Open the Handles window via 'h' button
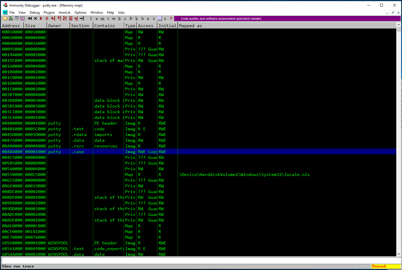This screenshot has height=270, width=402. pyautogui.click(x=119, y=19)
